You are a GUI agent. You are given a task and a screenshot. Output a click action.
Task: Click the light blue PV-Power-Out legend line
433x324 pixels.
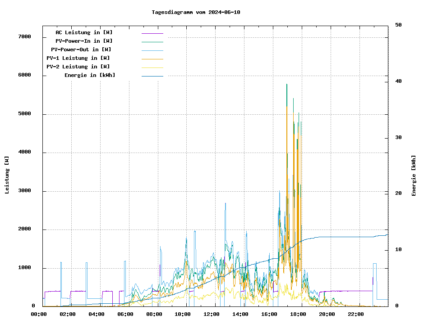(152, 50)
